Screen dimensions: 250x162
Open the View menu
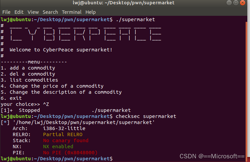click(x=33, y=12)
